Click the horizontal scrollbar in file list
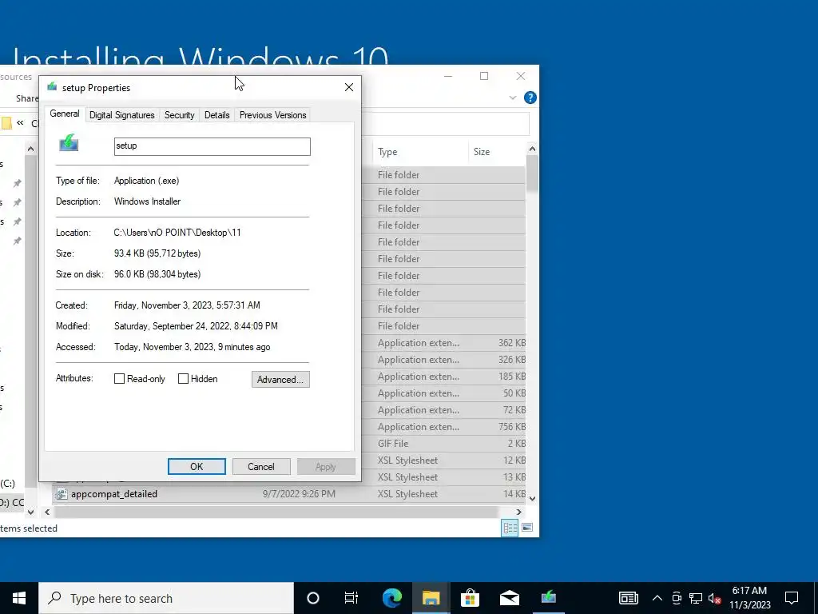818x614 pixels. click(x=276, y=512)
